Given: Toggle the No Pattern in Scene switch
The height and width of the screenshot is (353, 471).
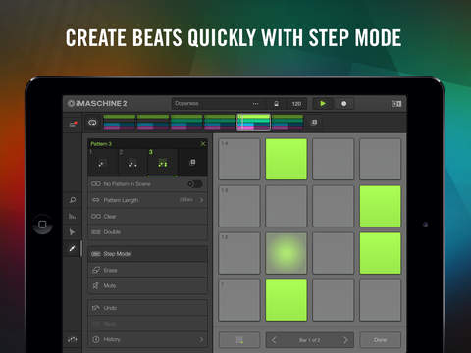Looking at the screenshot, I should coord(195,184).
